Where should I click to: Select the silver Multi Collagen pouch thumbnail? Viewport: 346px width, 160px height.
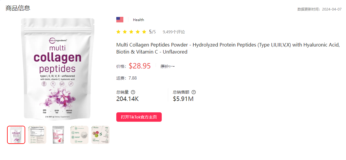(58, 135)
